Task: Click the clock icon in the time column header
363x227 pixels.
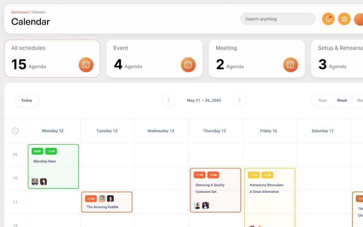Action: click(15, 131)
